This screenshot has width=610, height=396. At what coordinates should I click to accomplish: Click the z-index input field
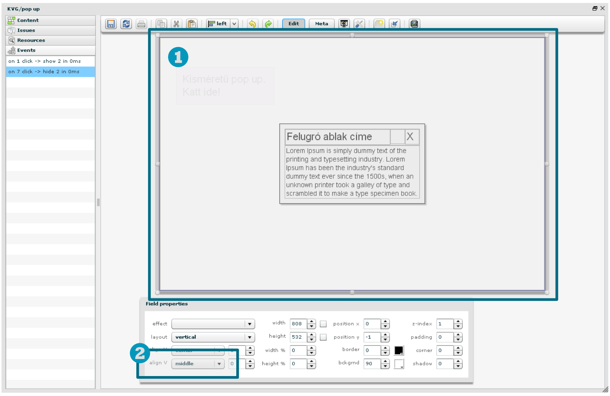(445, 324)
